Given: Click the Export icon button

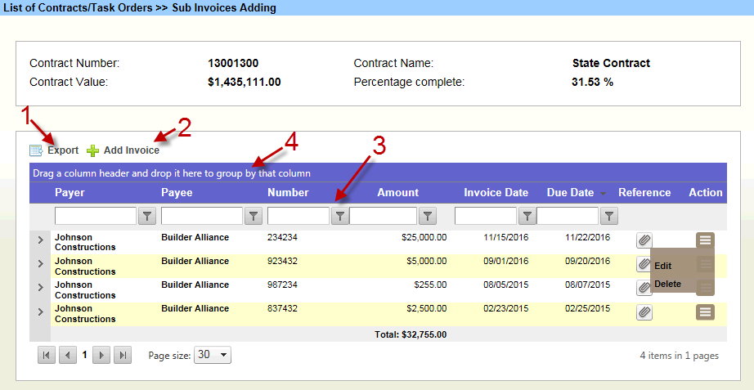Looking at the screenshot, I should coord(36,150).
